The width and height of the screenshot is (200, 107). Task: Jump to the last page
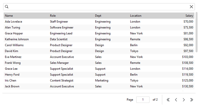coord(191,100)
